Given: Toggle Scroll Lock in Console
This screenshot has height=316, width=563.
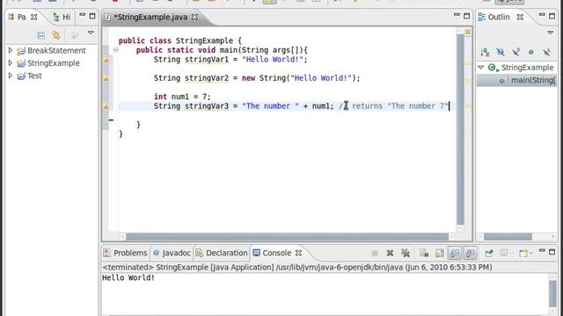Looking at the screenshot, I should [x=440, y=254].
